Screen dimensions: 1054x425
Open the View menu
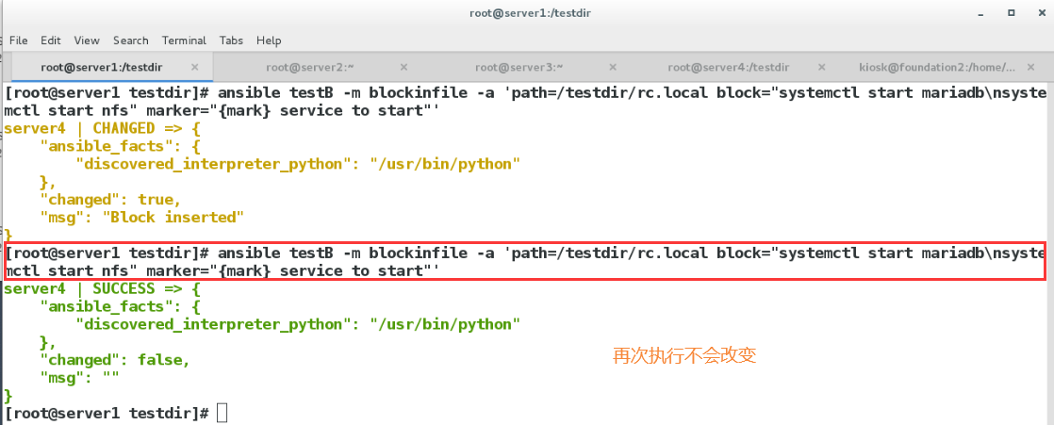tap(87, 41)
